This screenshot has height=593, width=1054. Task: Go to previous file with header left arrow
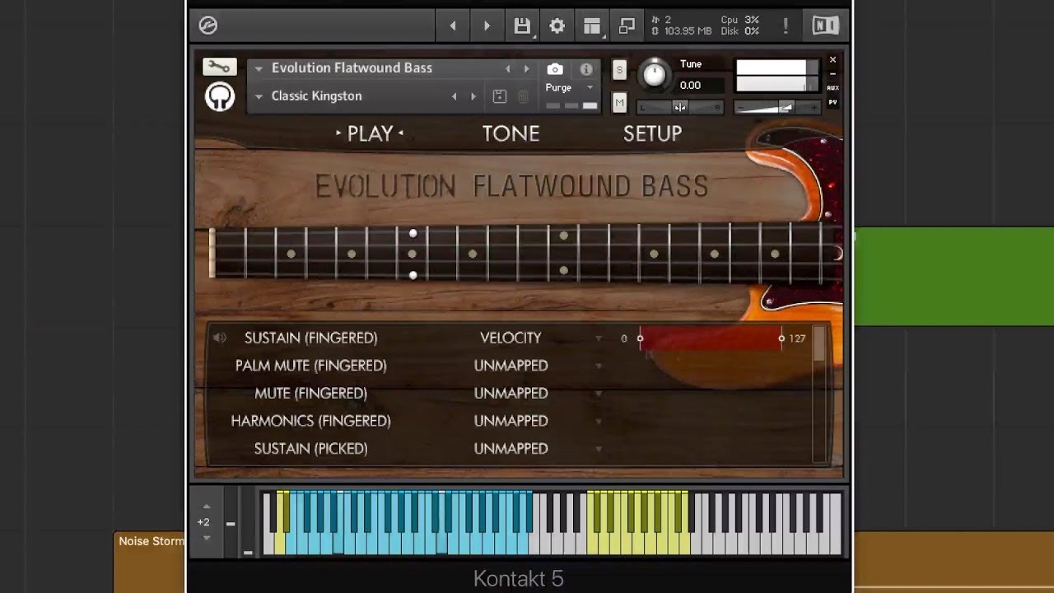453,26
